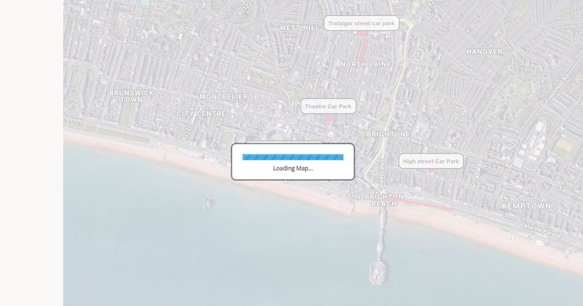Screen dimensions: 583x306
Task: Click the NORTH LAINE label
Action: pyautogui.click(x=365, y=64)
